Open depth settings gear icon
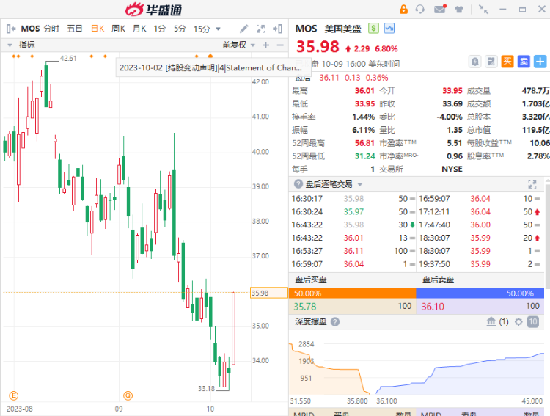Screen dimensions: 550x416 pyautogui.click(x=518, y=322)
